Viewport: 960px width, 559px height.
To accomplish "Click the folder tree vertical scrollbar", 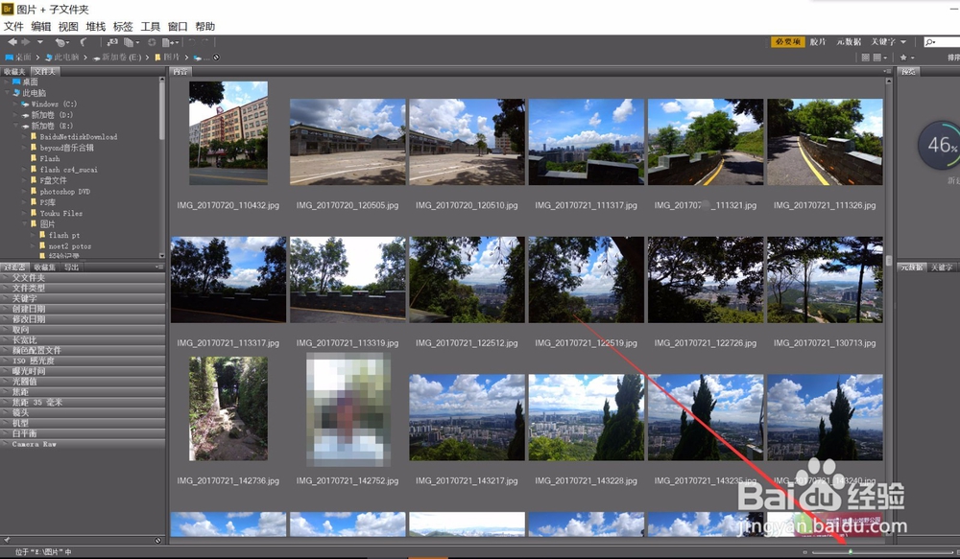I will coord(161,167).
